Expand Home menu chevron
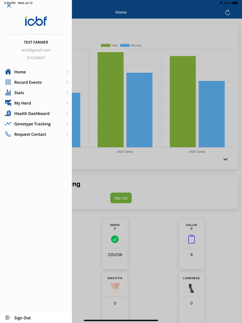This screenshot has height=323, width=242. tap(67, 71)
